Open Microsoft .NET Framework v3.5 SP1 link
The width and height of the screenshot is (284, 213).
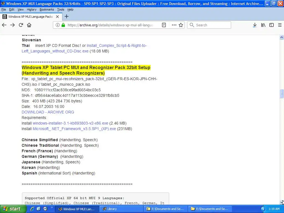[x=74, y=129]
